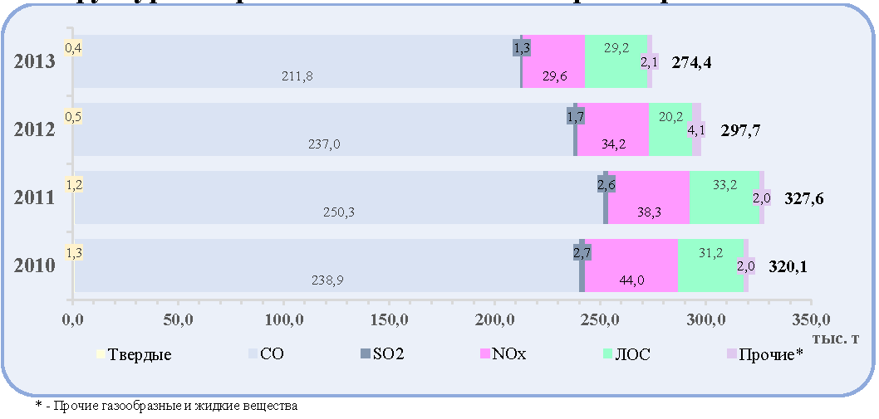The width and height of the screenshot is (879, 419).
Task: Click the ЛОС green legend swatch
Action: click(607, 354)
